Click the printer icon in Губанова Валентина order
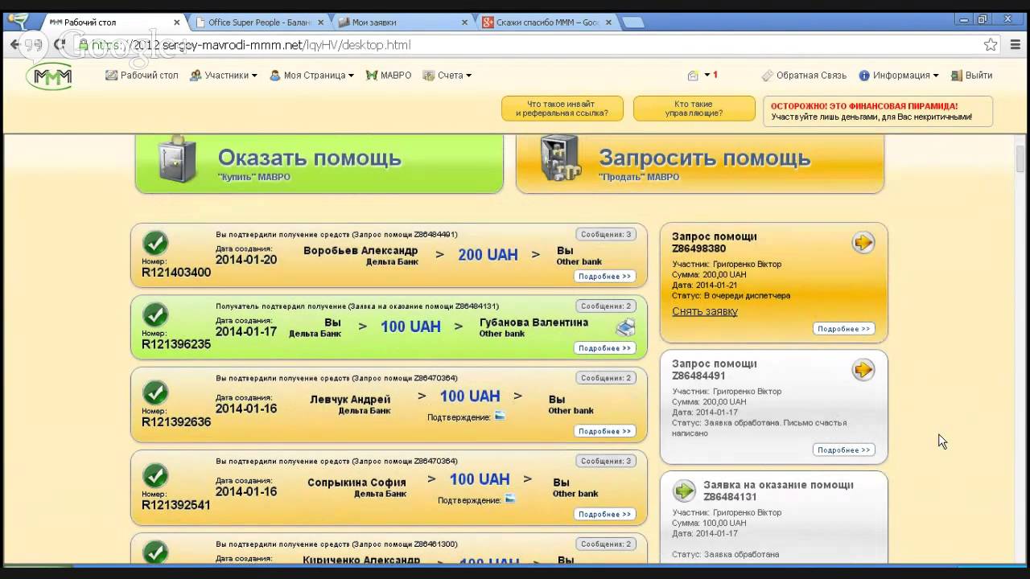This screenshot has height=579, width=1030. click(x=625, y=327)
